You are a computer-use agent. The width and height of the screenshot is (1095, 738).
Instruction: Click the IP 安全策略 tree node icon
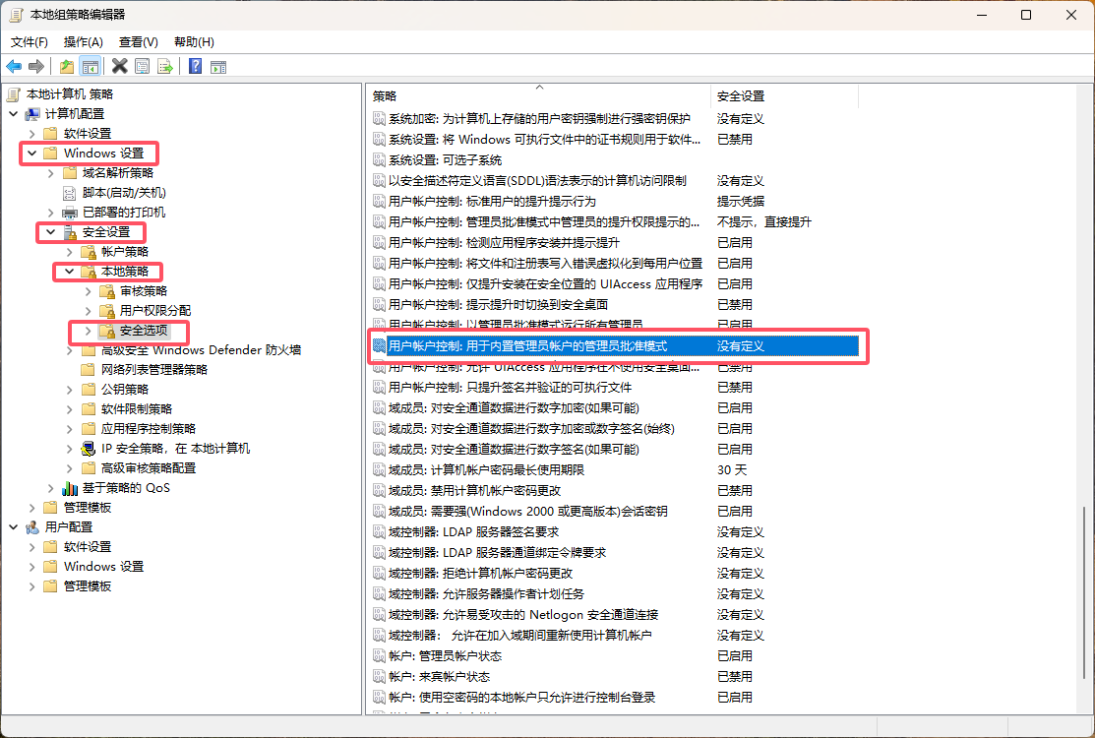(x=89, y=449)
